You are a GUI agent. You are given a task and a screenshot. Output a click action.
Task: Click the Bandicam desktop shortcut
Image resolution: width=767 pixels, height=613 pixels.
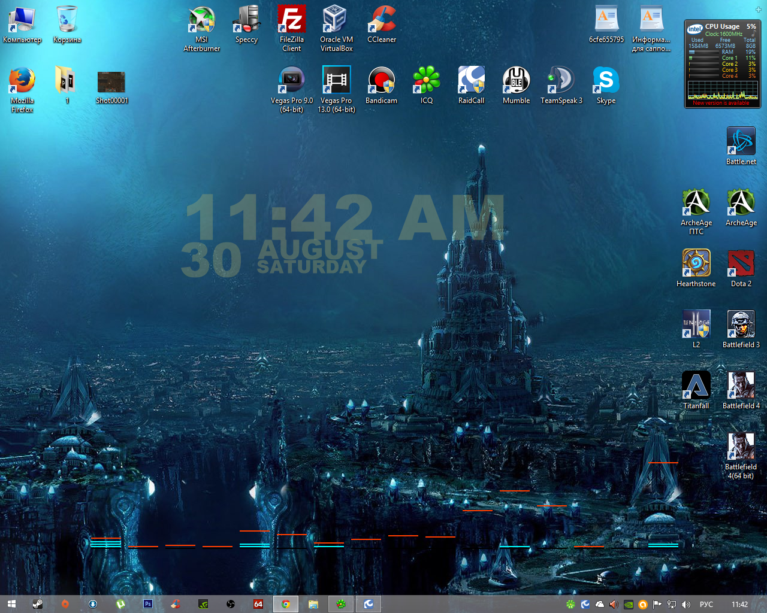tap(381, 81)
